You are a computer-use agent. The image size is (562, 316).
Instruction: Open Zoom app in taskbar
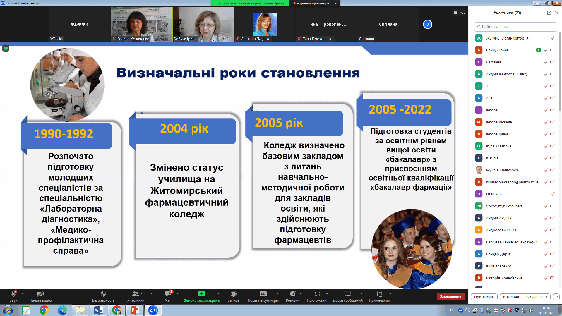(153, 310)
